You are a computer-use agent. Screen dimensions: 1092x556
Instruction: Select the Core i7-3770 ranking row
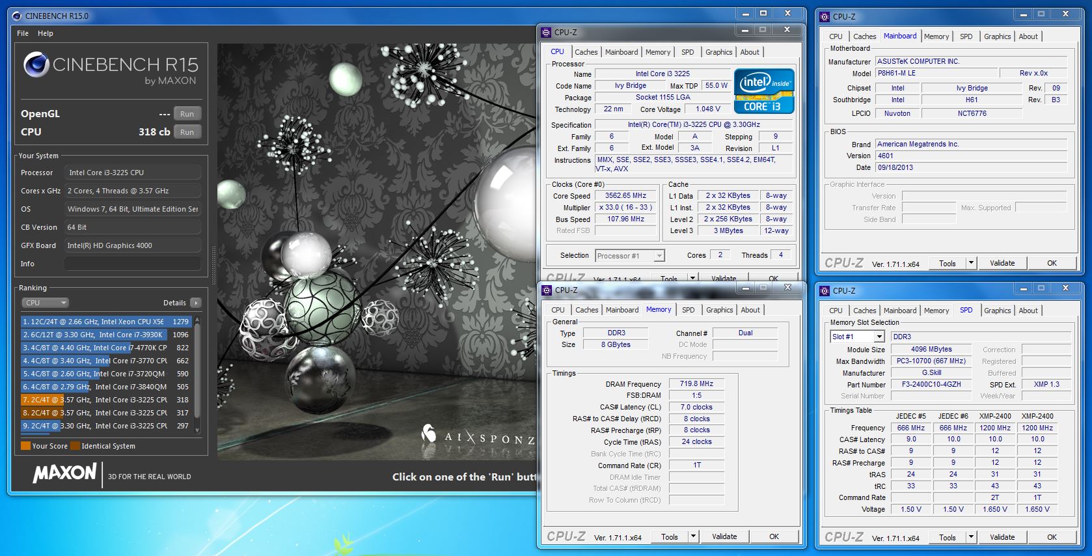point(106,361)
